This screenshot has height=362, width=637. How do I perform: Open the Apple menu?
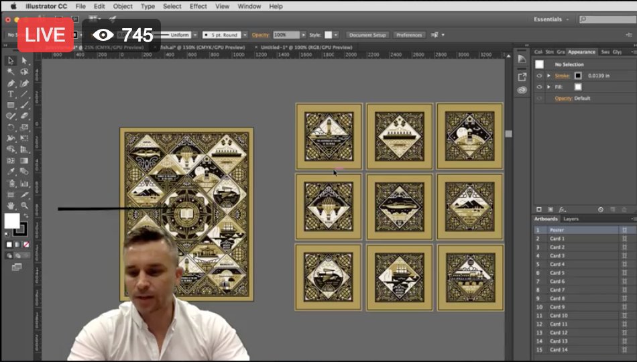click(x=13, y=6)
